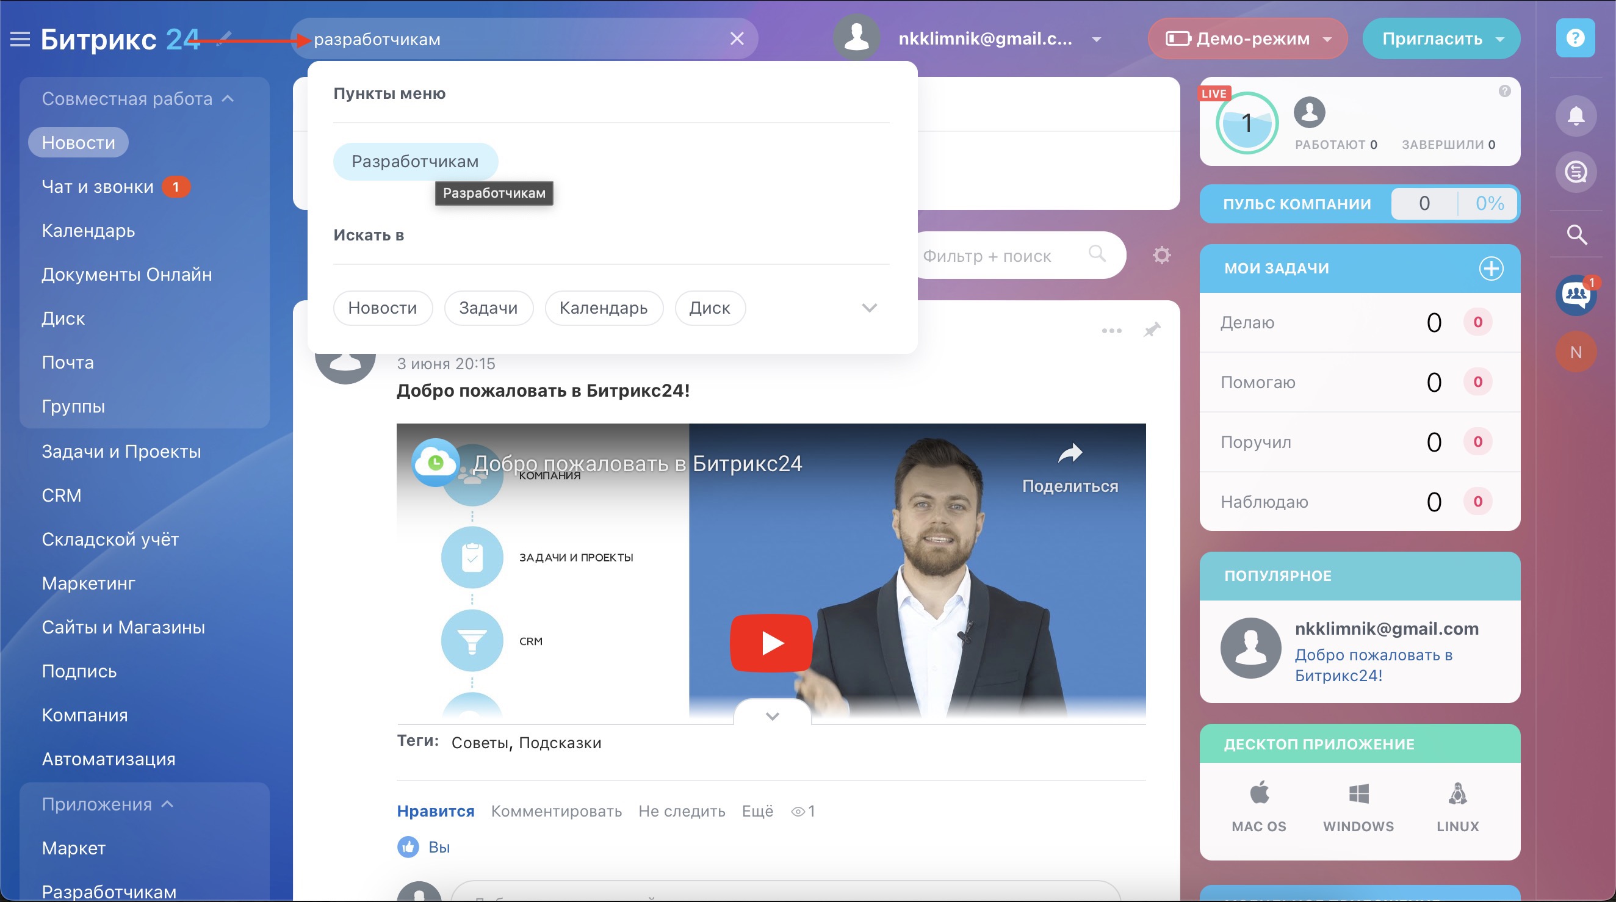Open feed settings with the gear icon
The image size is (1616, 902).
1162,255
